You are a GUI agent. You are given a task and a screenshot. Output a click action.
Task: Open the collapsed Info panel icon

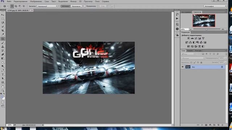(x=177, y=29)
